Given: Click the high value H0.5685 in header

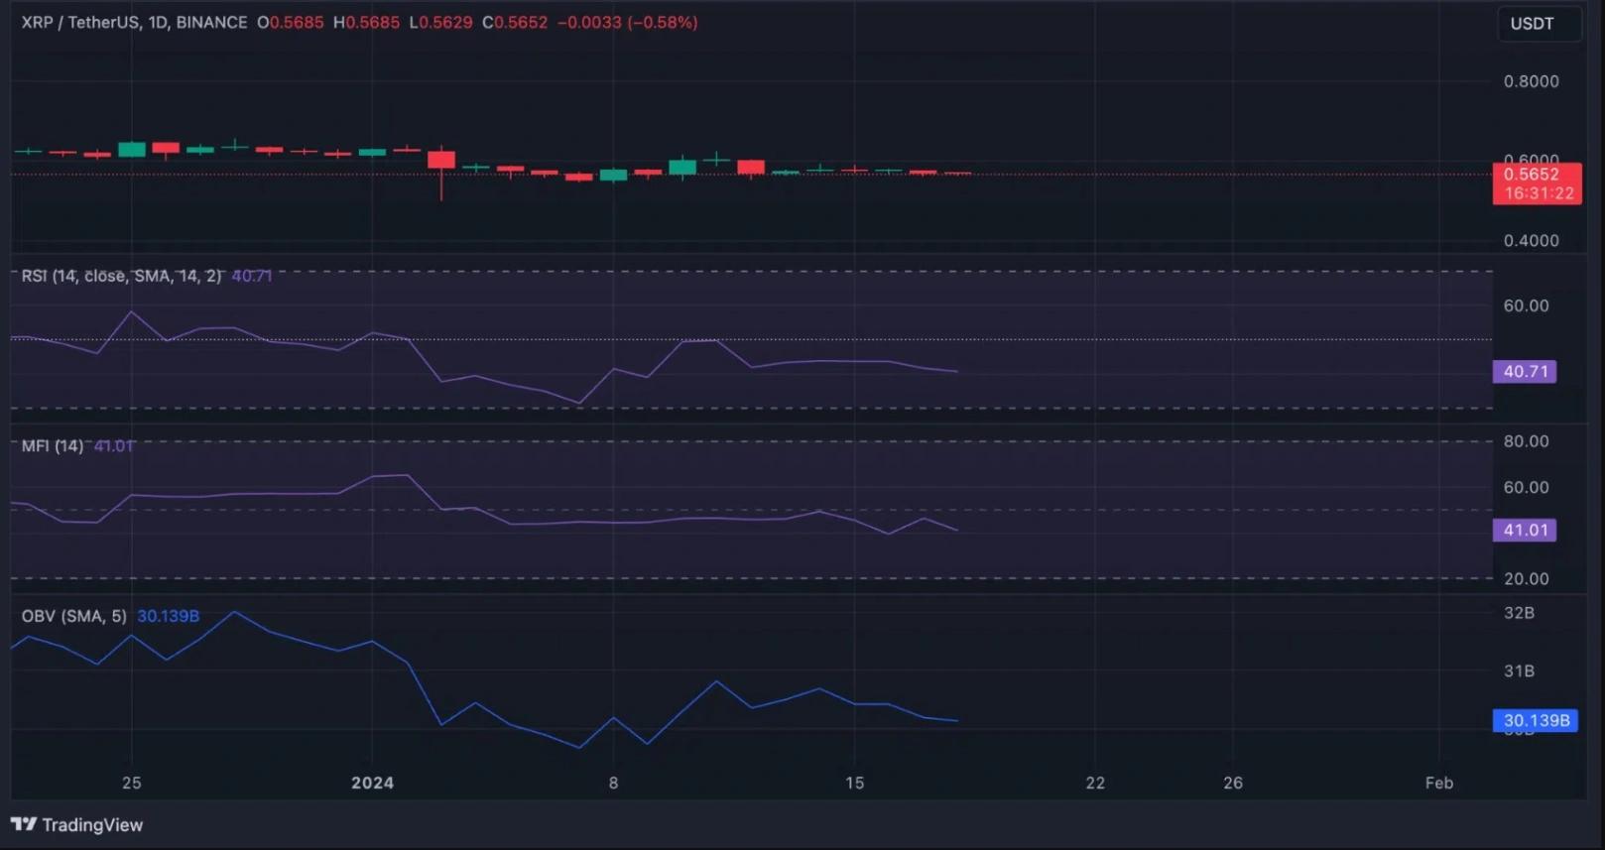Looking at the screenshot, I should pyautogui.click(x=366, y=22).
